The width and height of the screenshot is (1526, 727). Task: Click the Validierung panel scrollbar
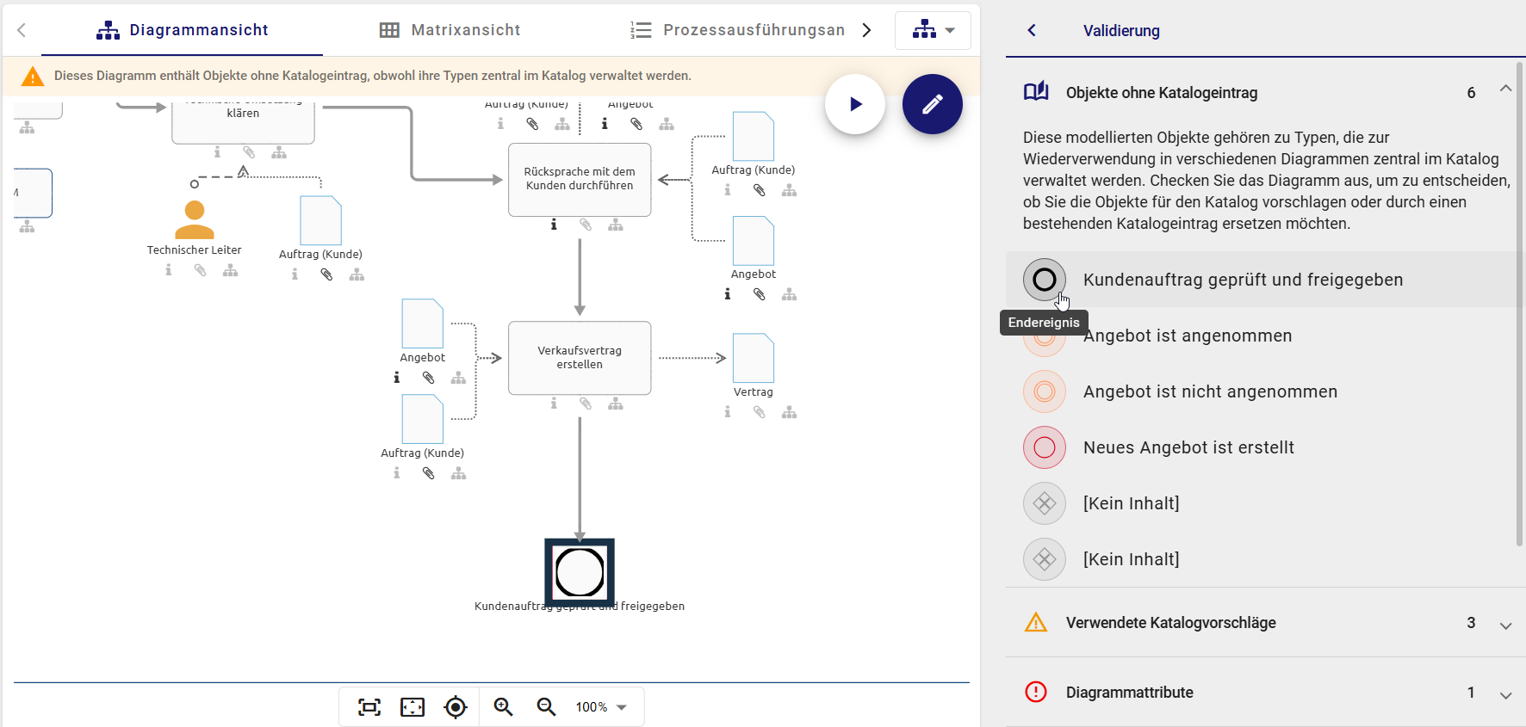1519,305
